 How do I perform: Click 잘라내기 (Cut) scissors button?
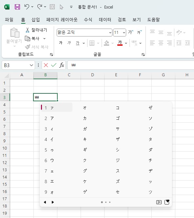36,30
